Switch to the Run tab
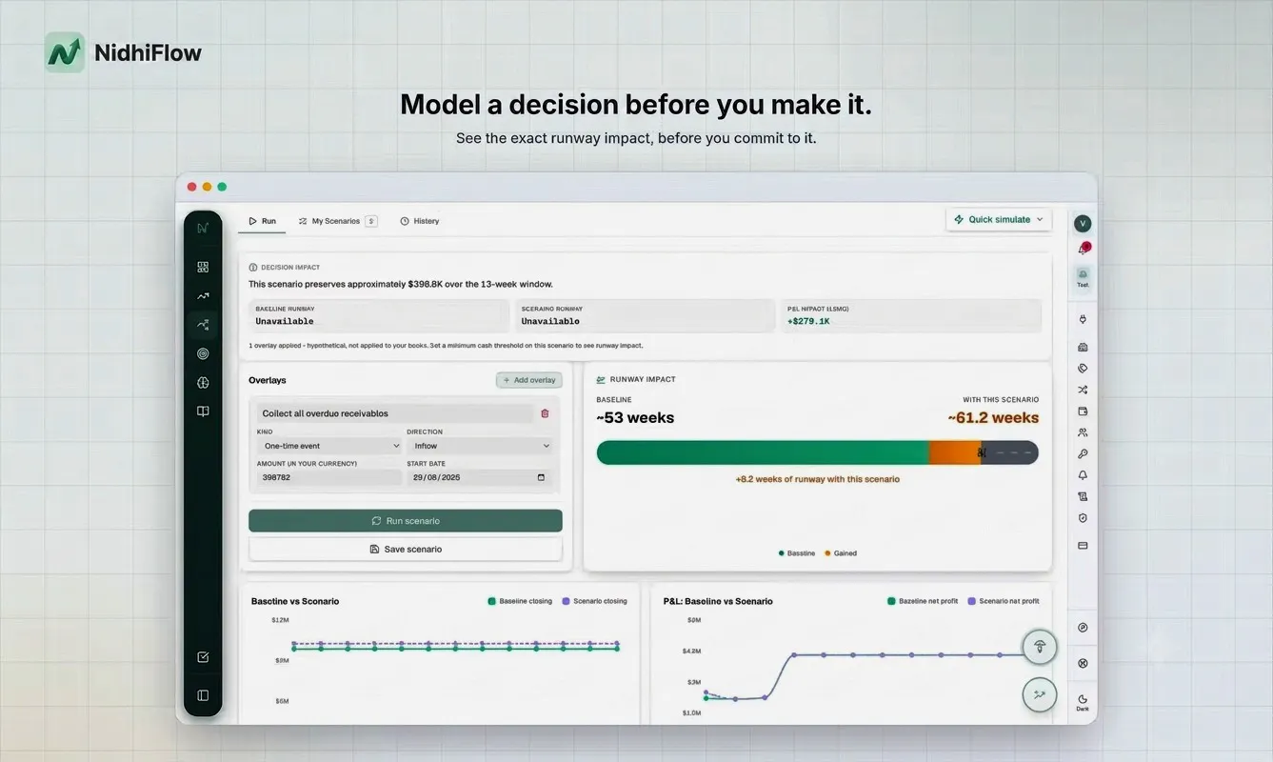 pyautogui.click(x=262, y=221)
